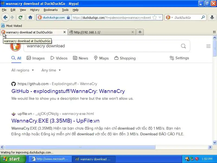Open the Edit menu
Image resolution: width=217 pixels, height=163 pixels.
click(13, 10)
